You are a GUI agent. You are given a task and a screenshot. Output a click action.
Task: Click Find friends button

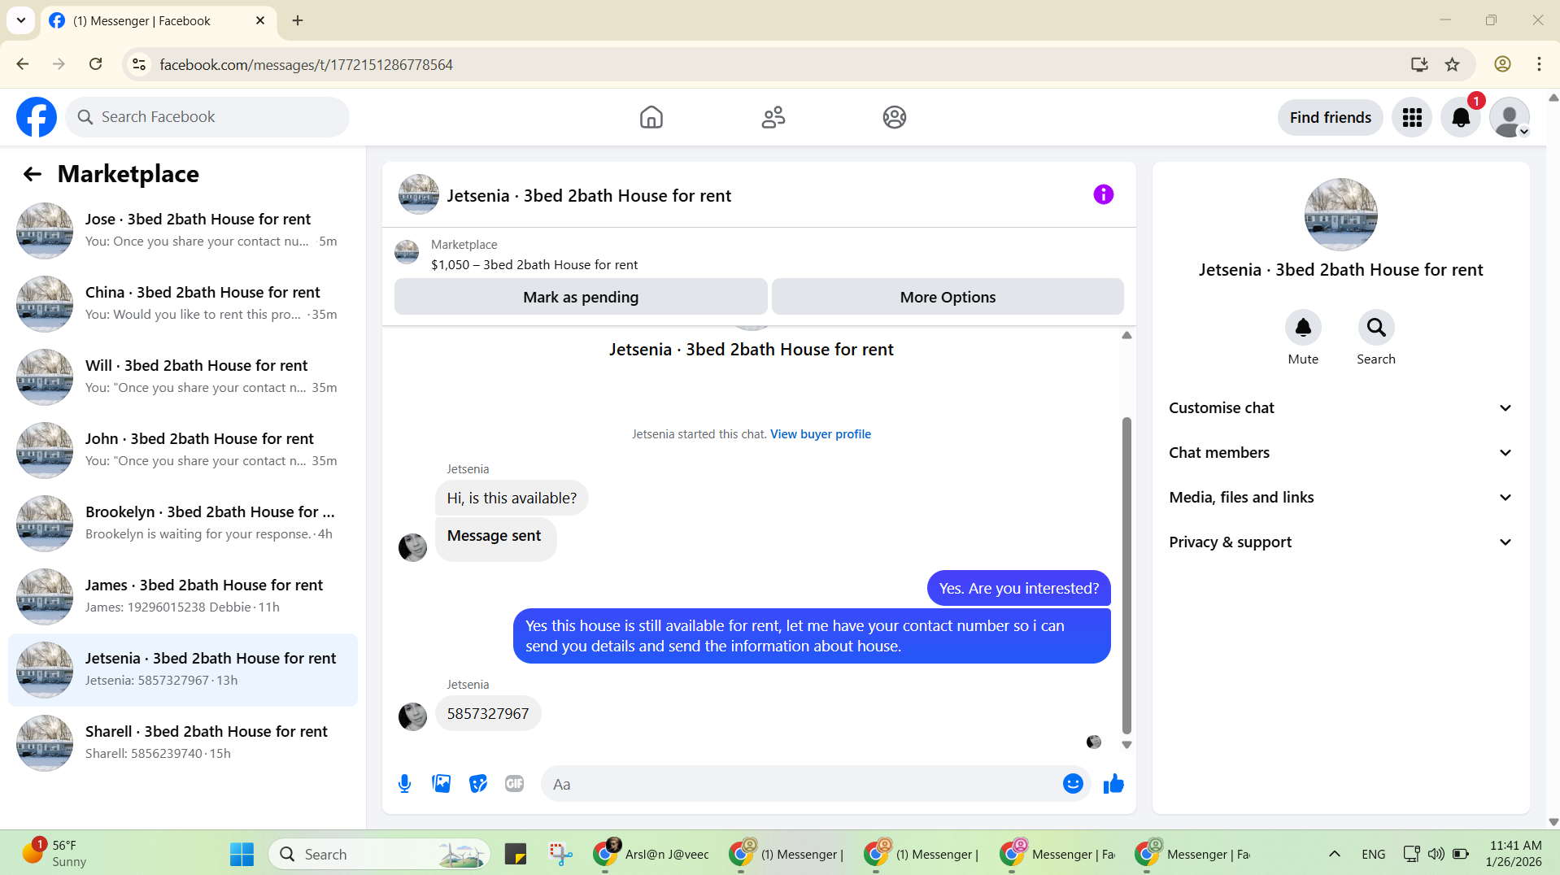pyautogui.click(x=1330, y=118)
